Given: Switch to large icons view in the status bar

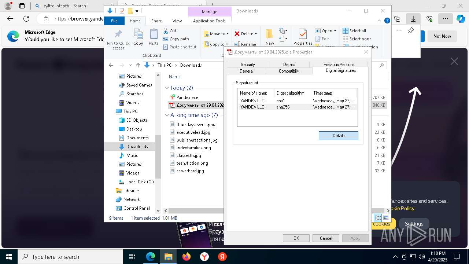Looking at the screenshot, I should click(385, 218).
